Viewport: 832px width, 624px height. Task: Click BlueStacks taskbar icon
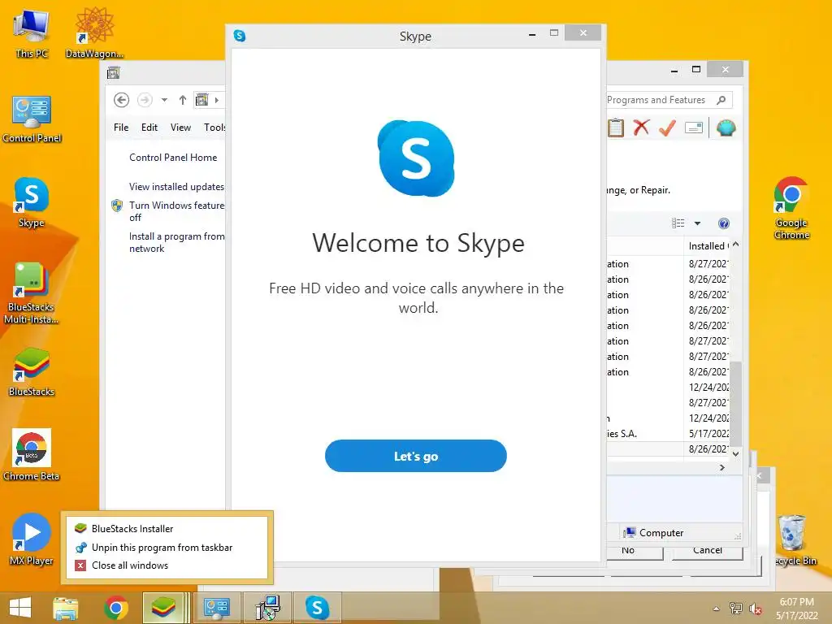point(163,608)
